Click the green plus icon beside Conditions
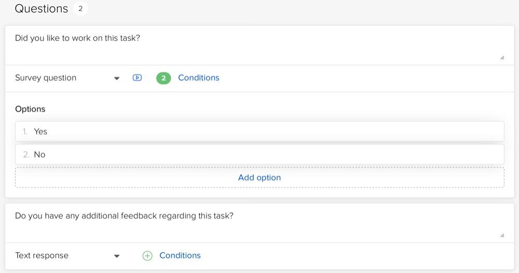The image size is (519, 273). click(x=147, y=256)
